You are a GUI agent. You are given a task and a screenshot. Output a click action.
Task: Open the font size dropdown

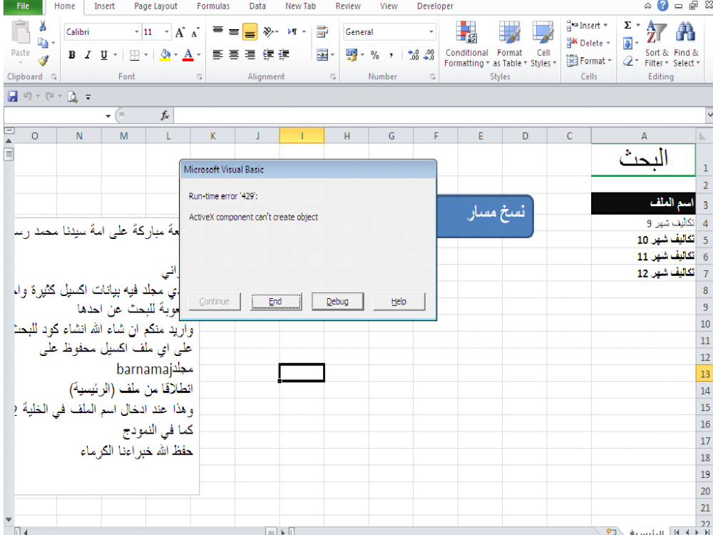[x=166, y=32]
